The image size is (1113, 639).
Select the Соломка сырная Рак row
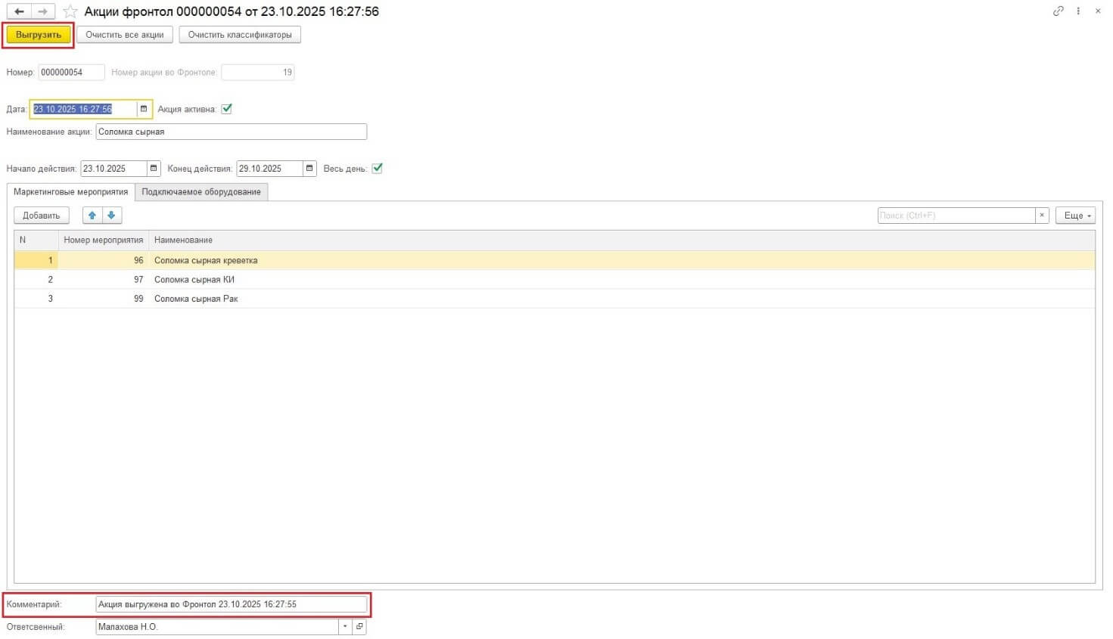[x=197, y=299]
